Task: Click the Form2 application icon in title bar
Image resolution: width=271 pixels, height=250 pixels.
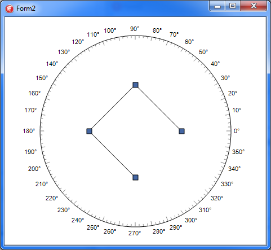Action: [10, 8]
